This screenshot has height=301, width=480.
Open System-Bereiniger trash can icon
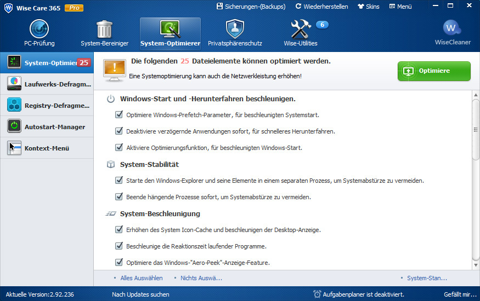coord(104,30)
